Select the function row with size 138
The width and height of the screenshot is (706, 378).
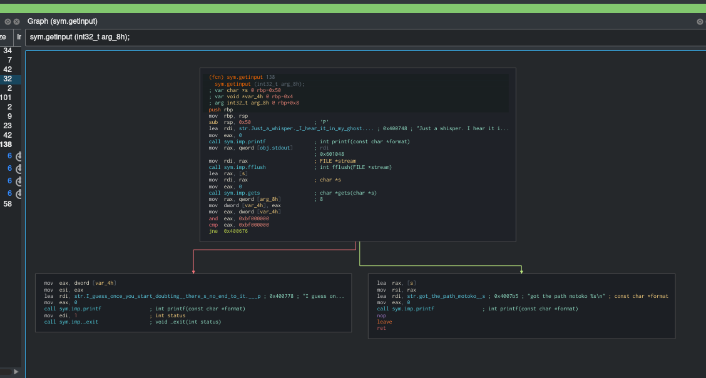tap(6, 145)
